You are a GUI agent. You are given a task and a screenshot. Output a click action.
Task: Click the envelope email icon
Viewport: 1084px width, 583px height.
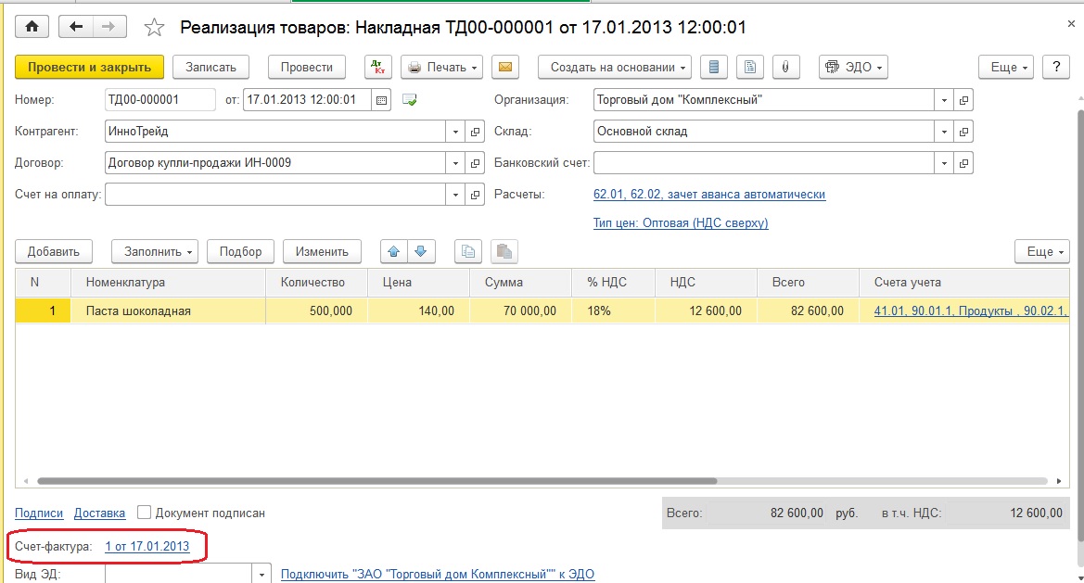504,68
